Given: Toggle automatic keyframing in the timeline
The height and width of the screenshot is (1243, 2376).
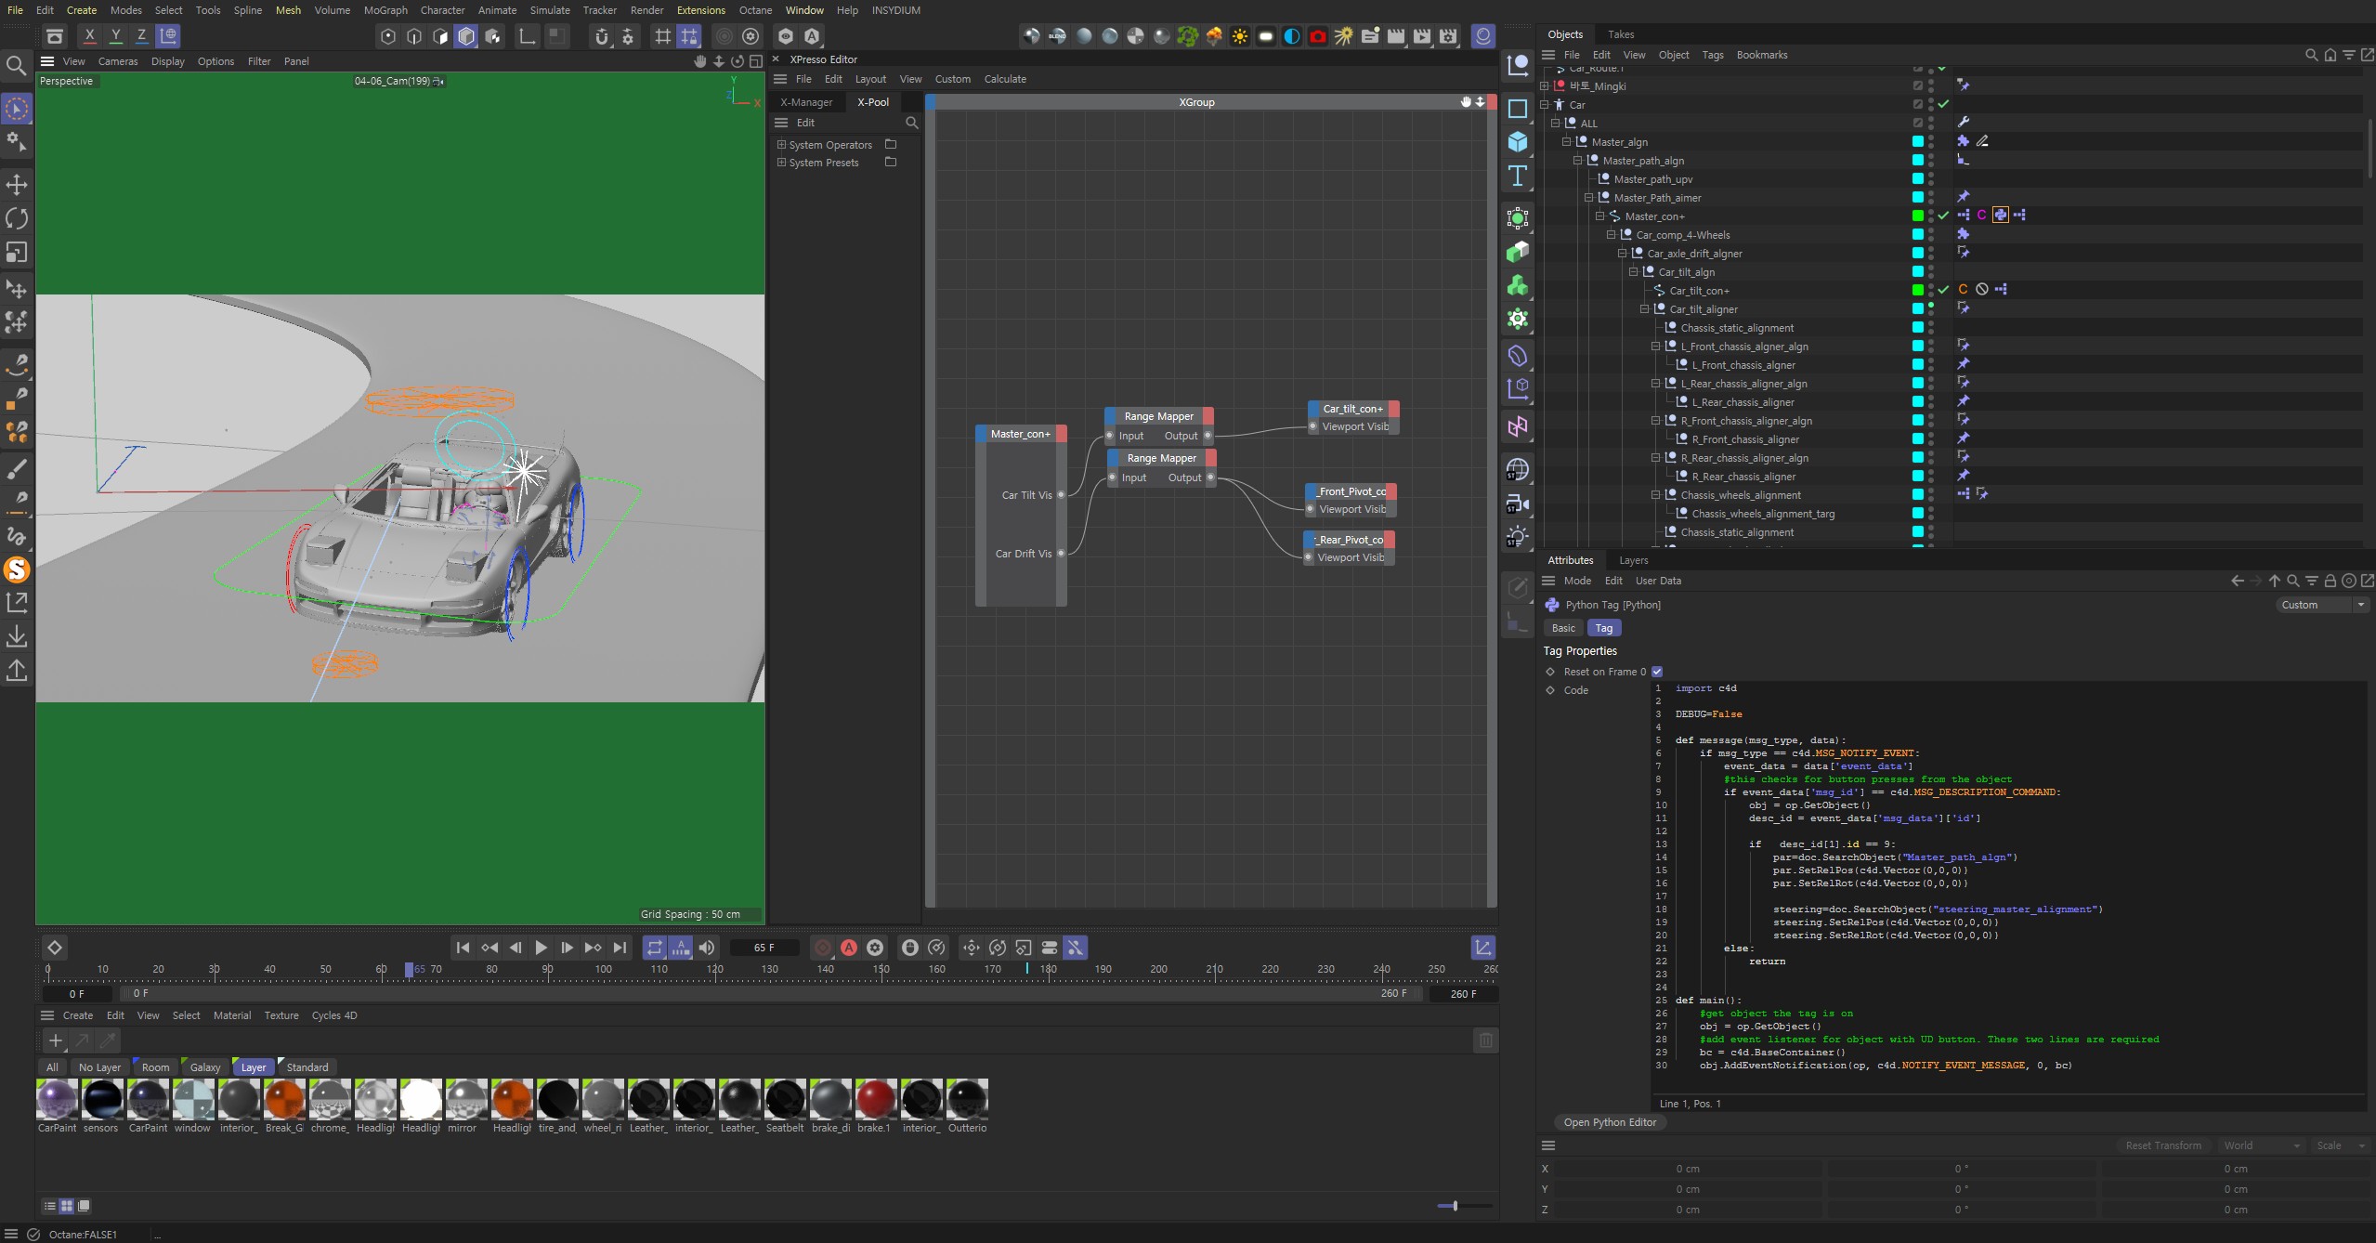Looking at the screenshot, I should click(849, 948).
